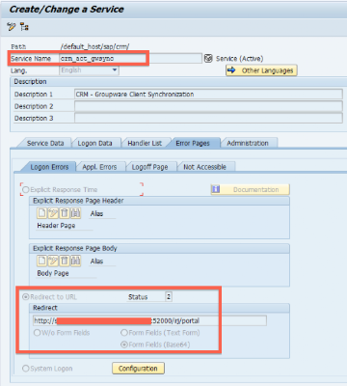347x386 pixels.
Task: Click the Header Page Alias field
Action: 102,213
